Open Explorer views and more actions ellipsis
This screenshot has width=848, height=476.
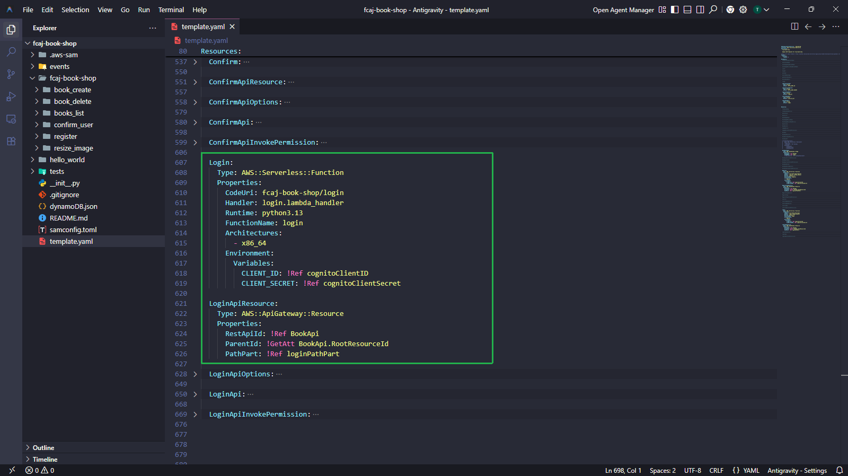(x=153, y=28)
